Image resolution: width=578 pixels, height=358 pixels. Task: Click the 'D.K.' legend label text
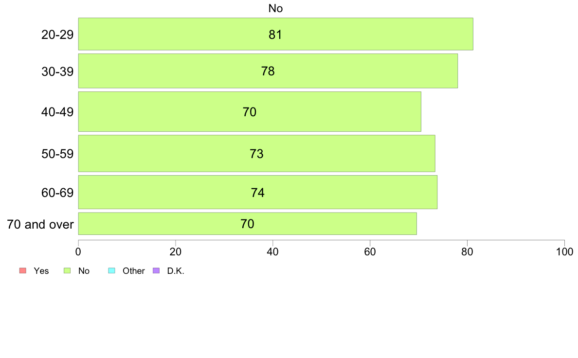(x=176, y=271)
